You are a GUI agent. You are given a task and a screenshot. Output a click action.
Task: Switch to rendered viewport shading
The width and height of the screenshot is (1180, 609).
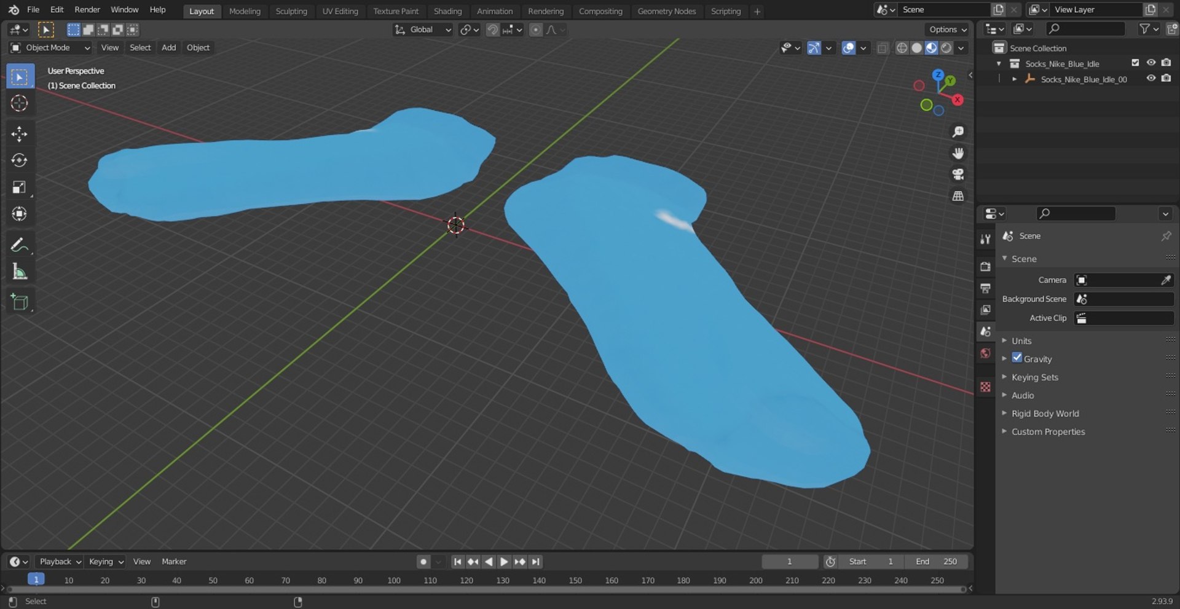tap(946, 48)
